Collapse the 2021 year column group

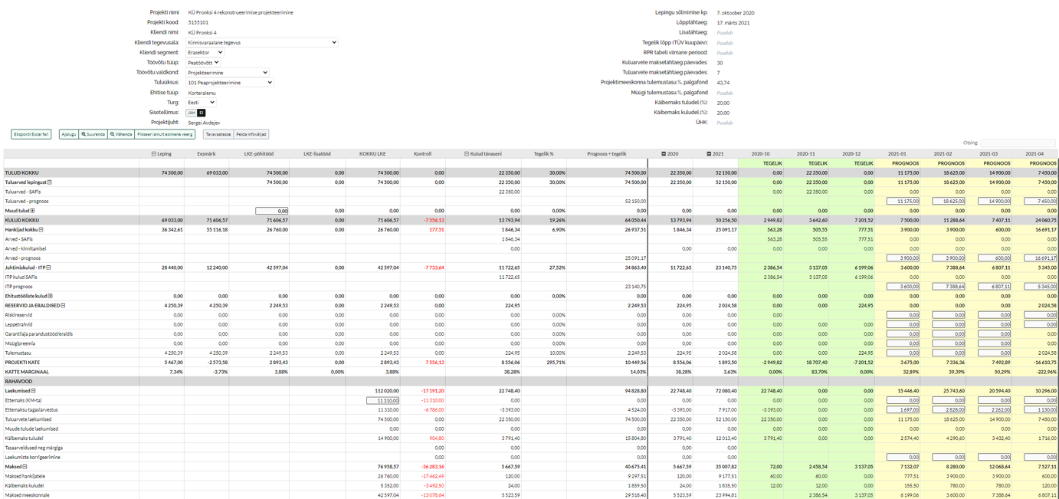point(709,154)
